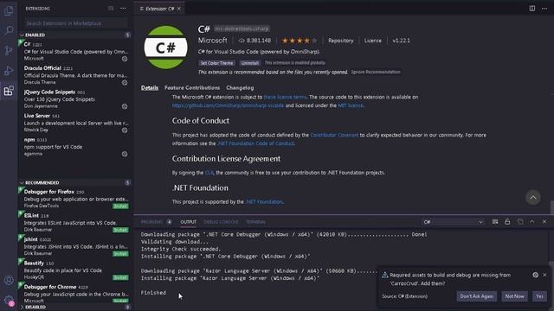
Task: Open the Contributor Covenant link
Action: (334, 135)
